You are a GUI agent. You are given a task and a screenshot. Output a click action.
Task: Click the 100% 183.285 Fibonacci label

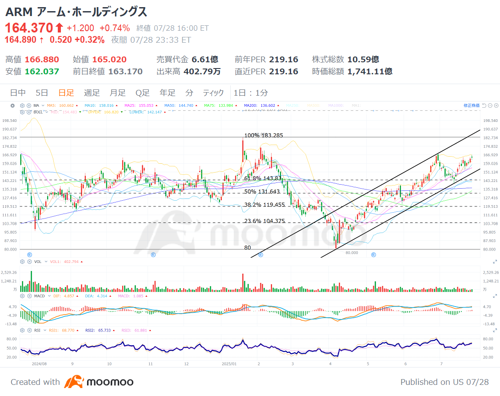pyautogui.click(x=264, y=135)
